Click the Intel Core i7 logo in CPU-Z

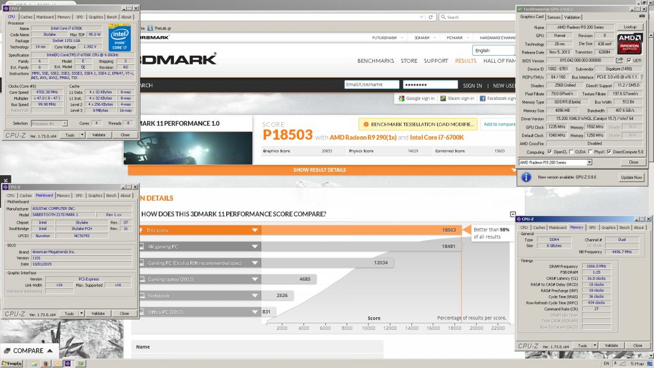120,37
